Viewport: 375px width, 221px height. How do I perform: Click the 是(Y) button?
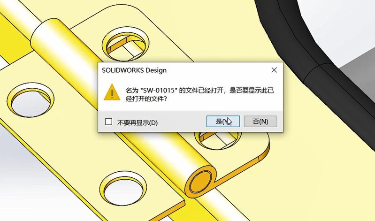pos(223,122)
